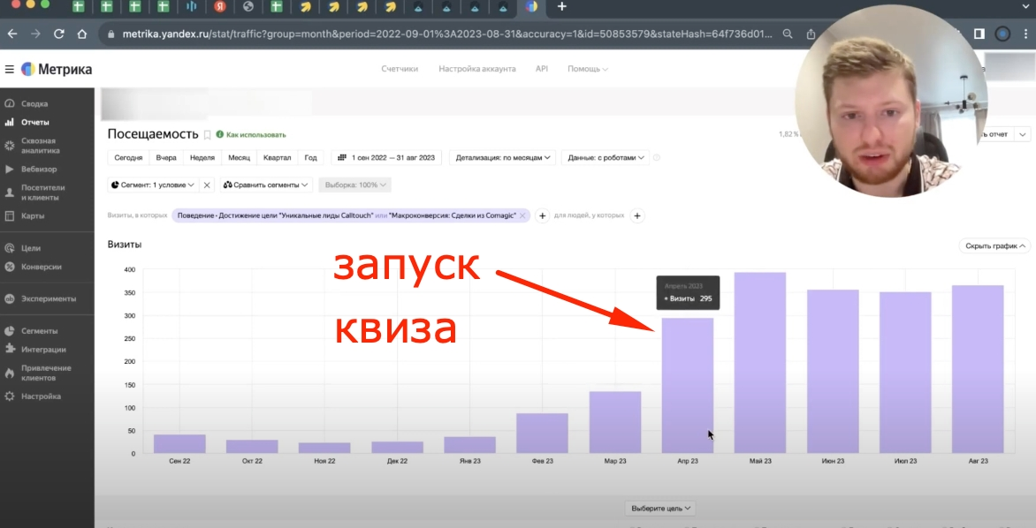
Task: Open Интеграции in the sidebar
Action: coord(43,349)
